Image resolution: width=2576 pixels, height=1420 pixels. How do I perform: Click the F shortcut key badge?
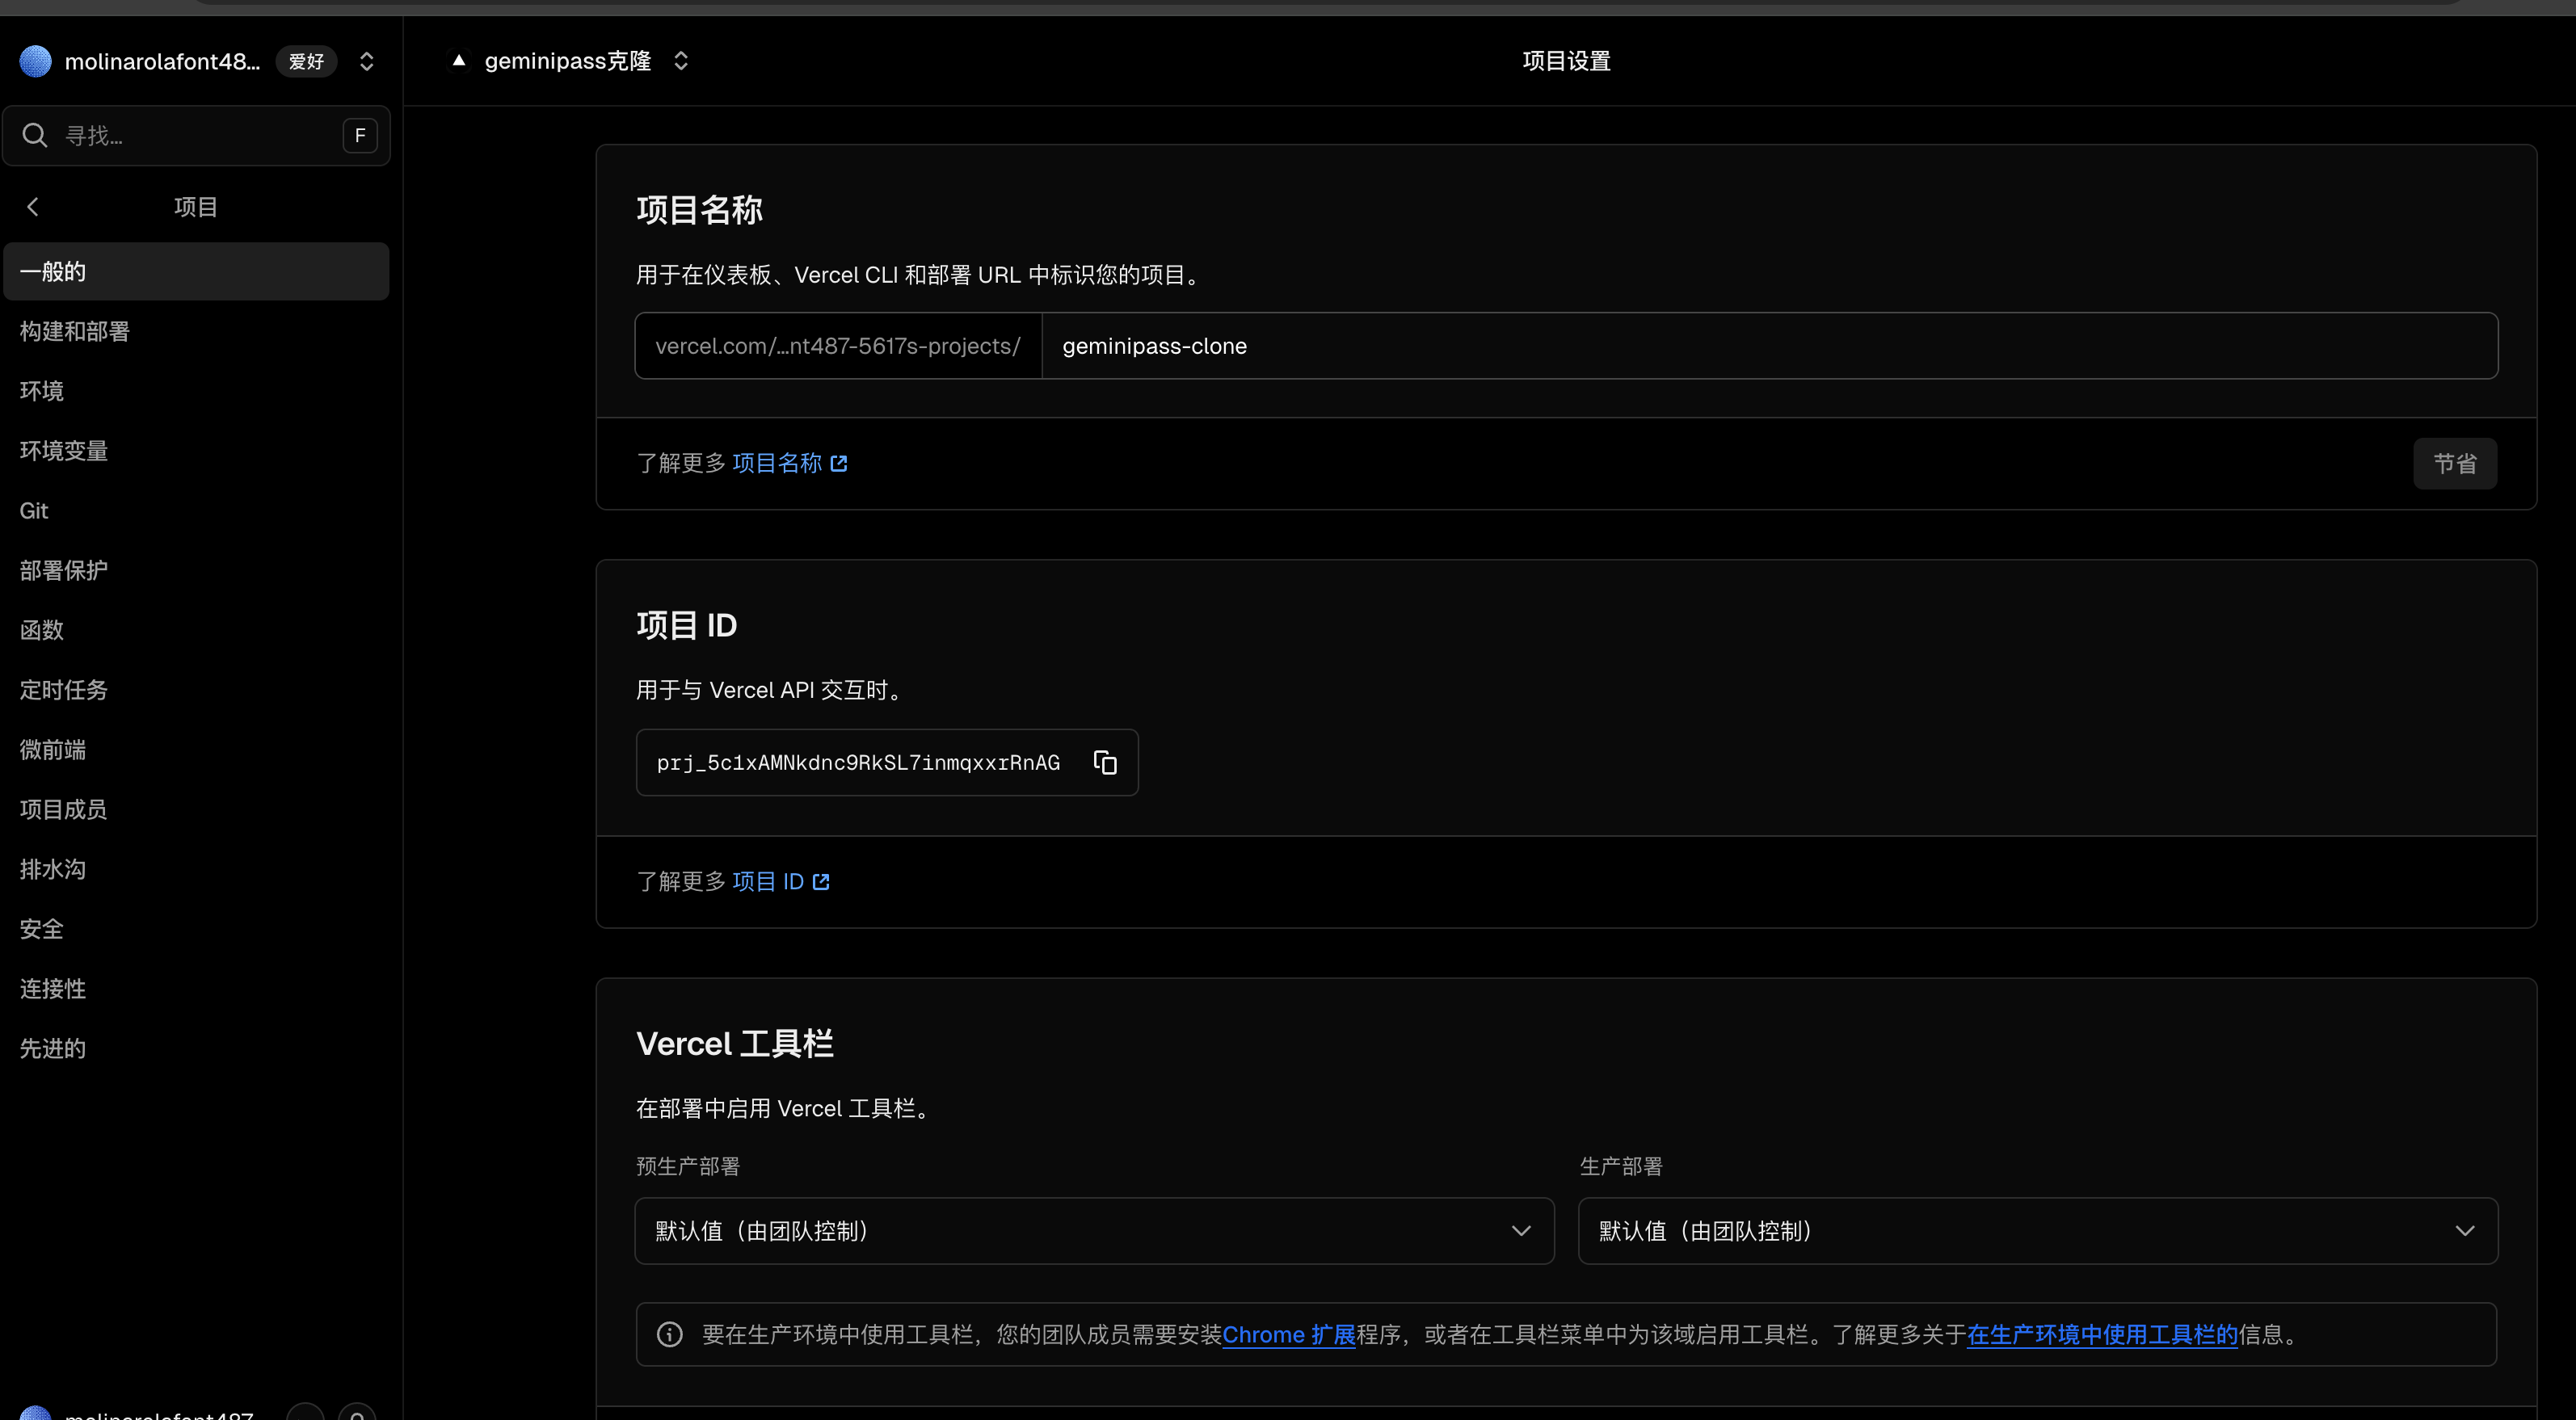[359, 135]
